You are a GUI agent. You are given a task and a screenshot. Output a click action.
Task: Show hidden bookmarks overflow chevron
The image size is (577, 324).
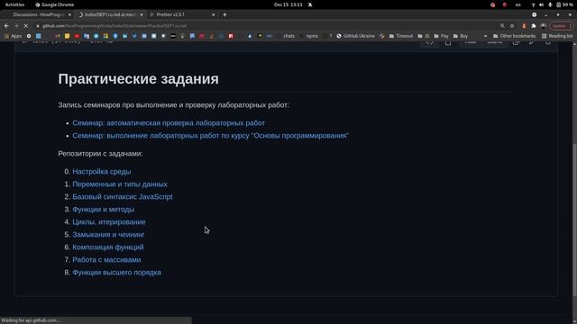pos(485,36)
